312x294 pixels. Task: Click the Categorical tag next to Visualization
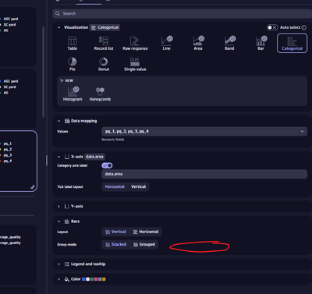coord(105,27)
